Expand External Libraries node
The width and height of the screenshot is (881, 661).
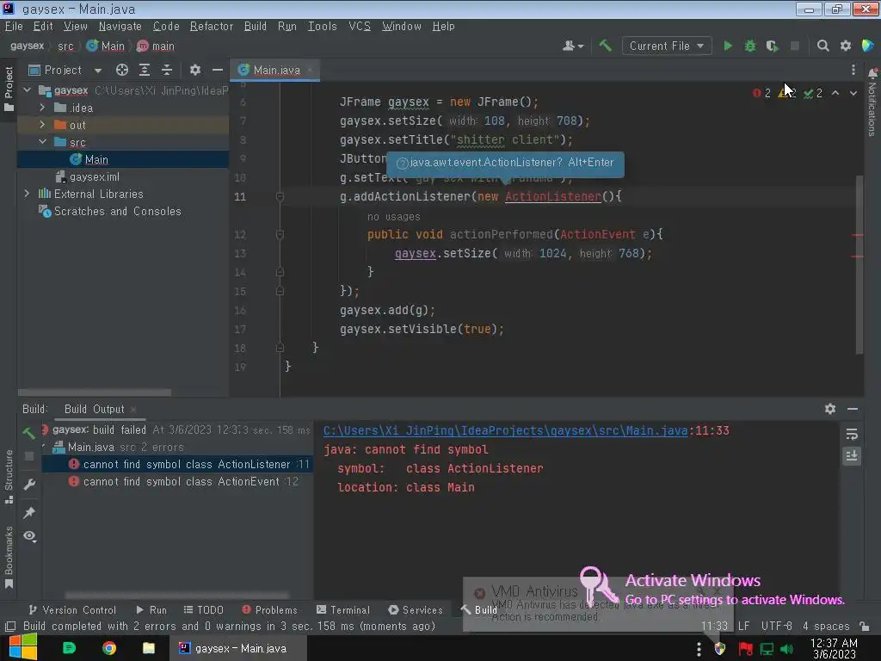[27, 194]
